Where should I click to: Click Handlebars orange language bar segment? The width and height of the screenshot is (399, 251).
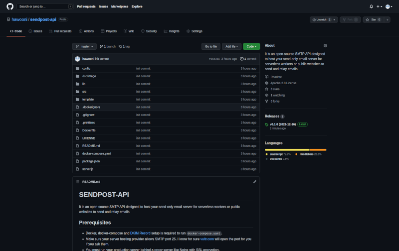(x=318, y=150)
